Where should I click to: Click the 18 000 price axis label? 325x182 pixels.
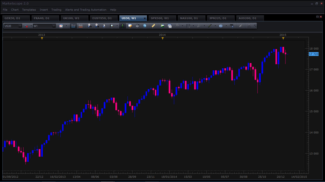[314, 49]
